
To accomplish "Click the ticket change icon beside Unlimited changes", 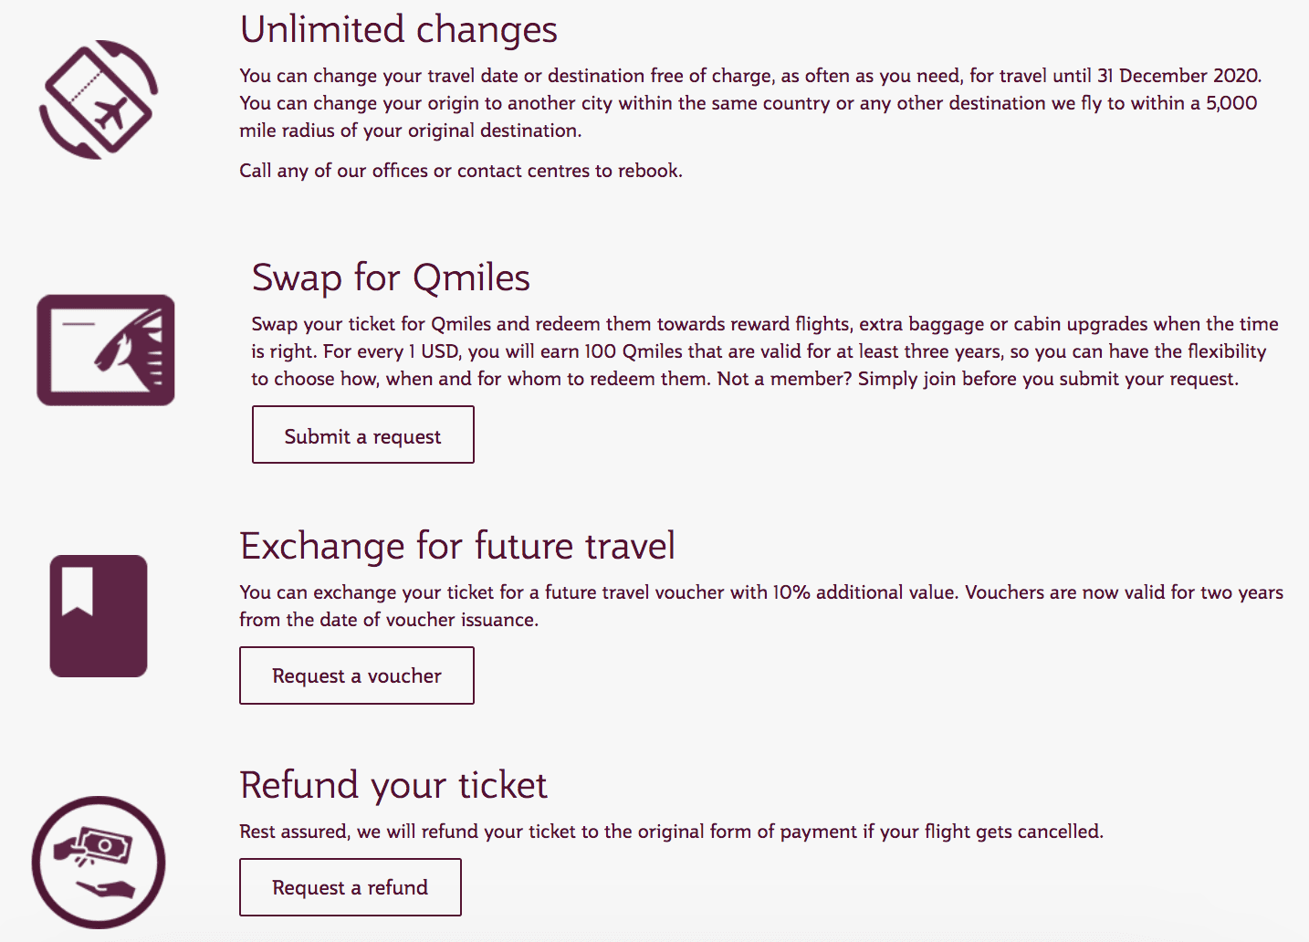I will tap(98, 100).
